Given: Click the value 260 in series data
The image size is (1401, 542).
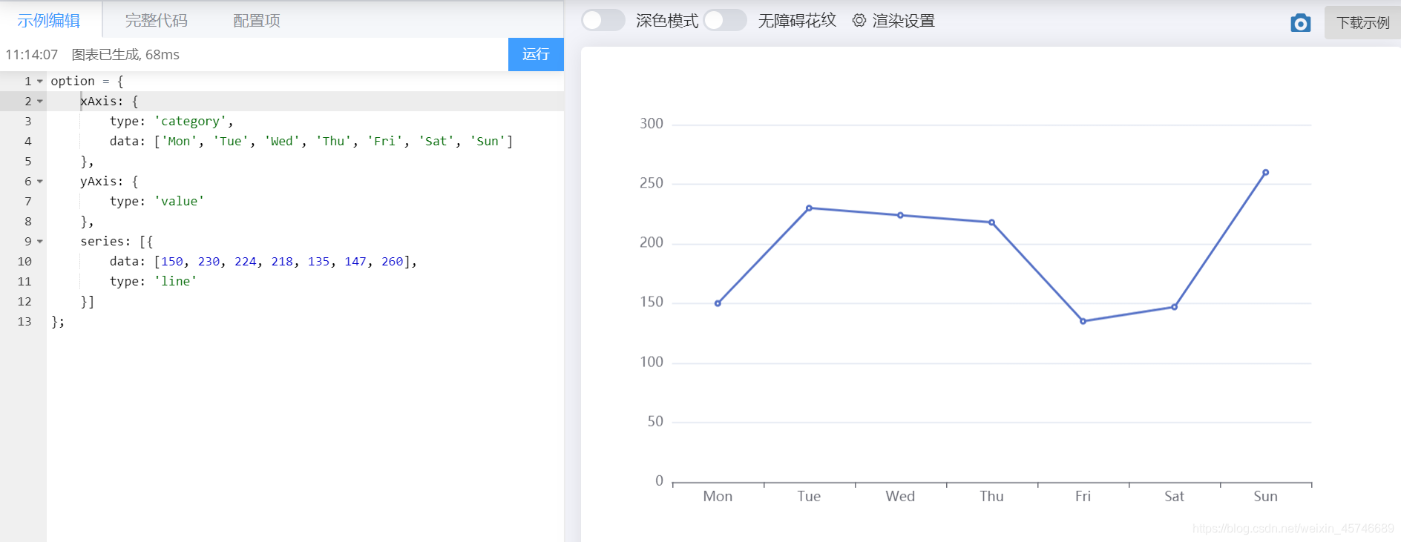Looking at the screenshot, I should [393, 261].
